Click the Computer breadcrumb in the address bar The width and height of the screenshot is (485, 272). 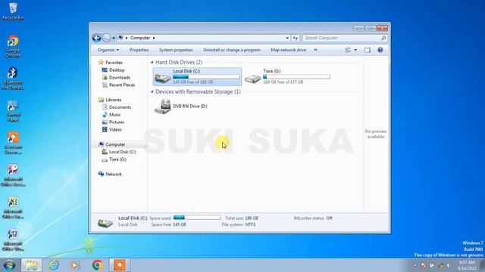click(140, 38)
